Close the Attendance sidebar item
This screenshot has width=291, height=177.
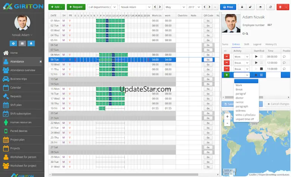[41, 62]
